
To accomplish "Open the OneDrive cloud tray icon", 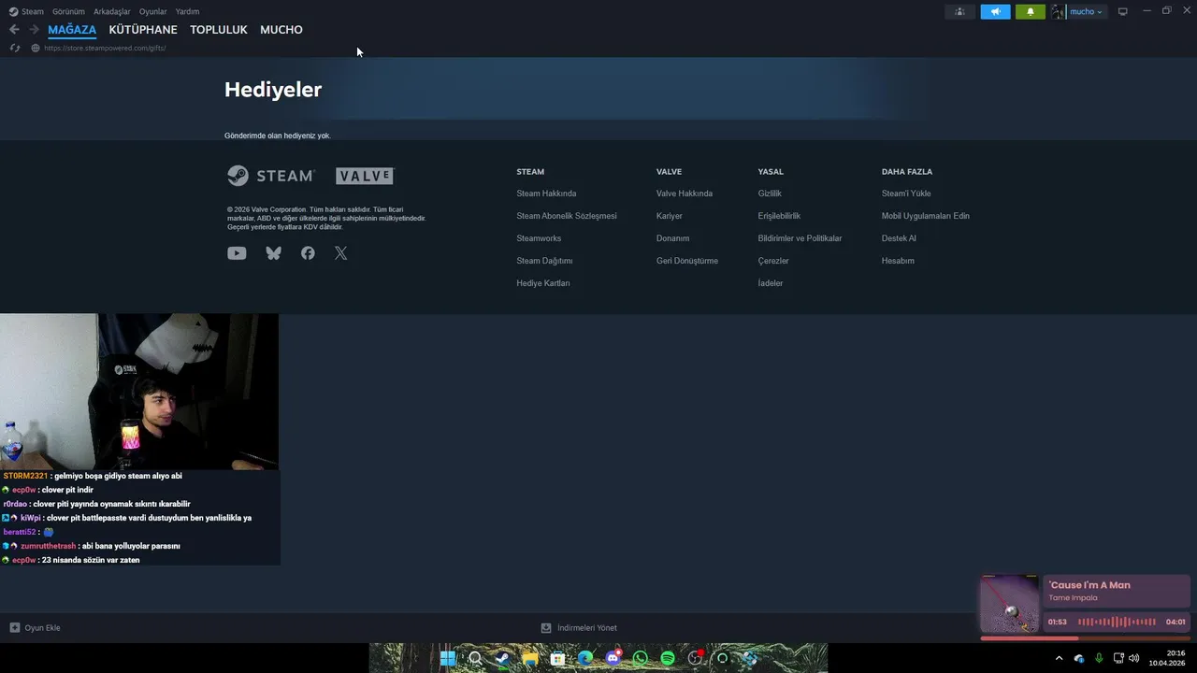I will (x=1079, y=658).
